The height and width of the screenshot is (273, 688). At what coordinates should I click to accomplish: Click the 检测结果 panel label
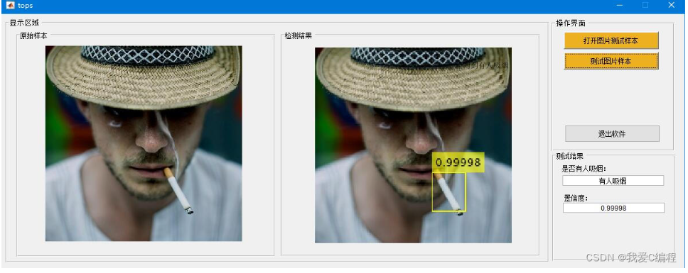point(299,36)
